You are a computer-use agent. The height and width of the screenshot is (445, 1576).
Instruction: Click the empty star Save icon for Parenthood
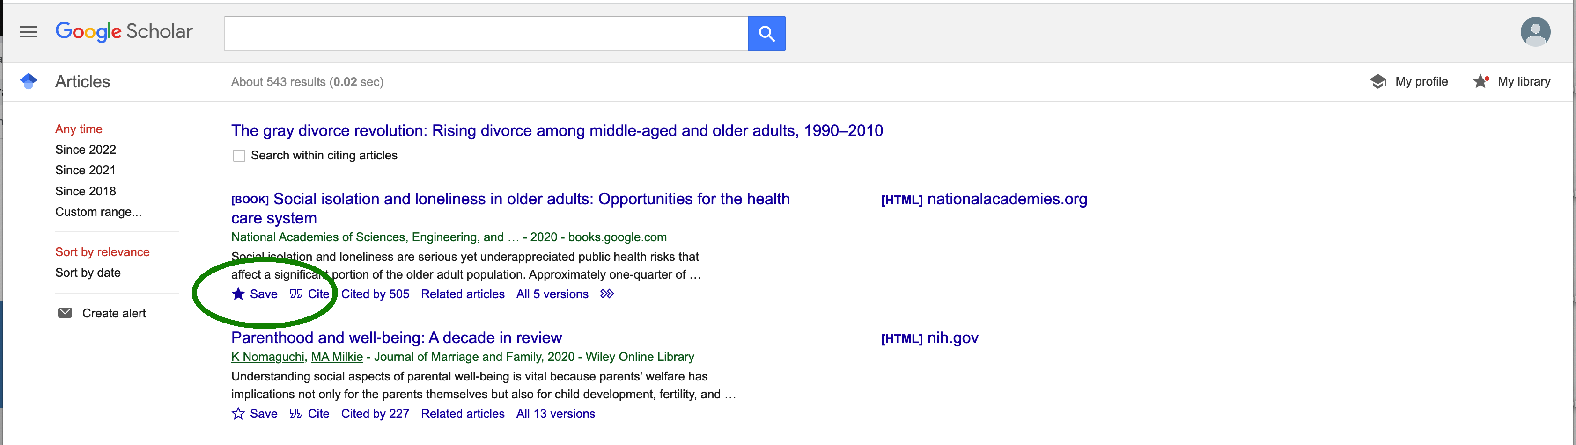tap(239, 414)
